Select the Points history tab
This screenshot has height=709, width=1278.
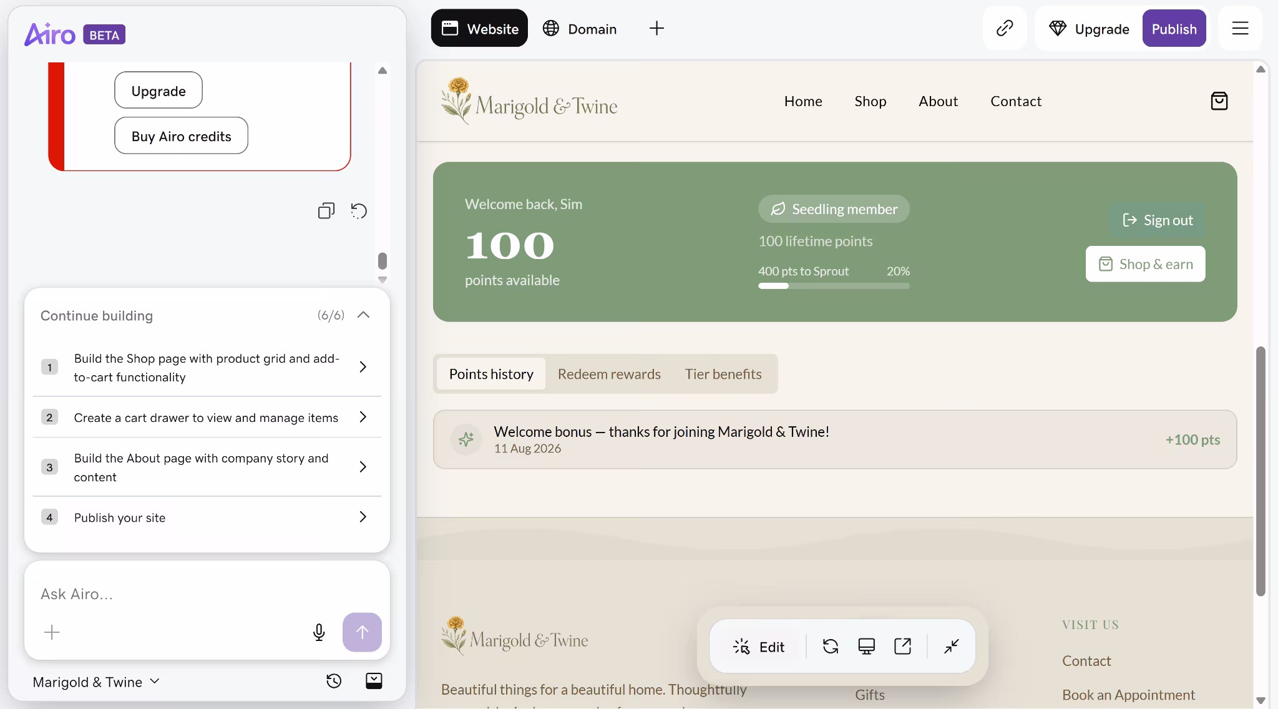click(x=491, y=374)
